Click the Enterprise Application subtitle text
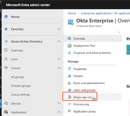130x116 pixels. coord(89,26)
